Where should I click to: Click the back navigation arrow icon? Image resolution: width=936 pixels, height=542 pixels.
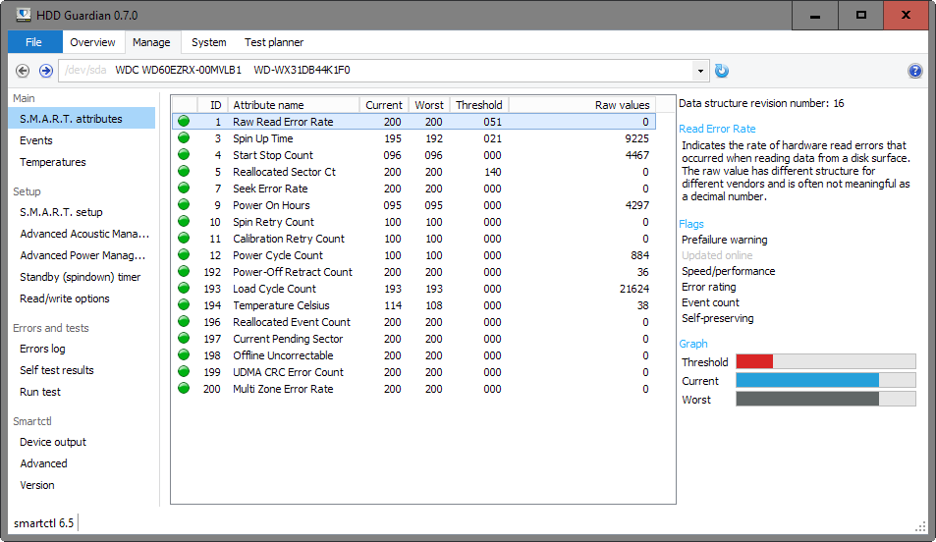click(23, 71)
